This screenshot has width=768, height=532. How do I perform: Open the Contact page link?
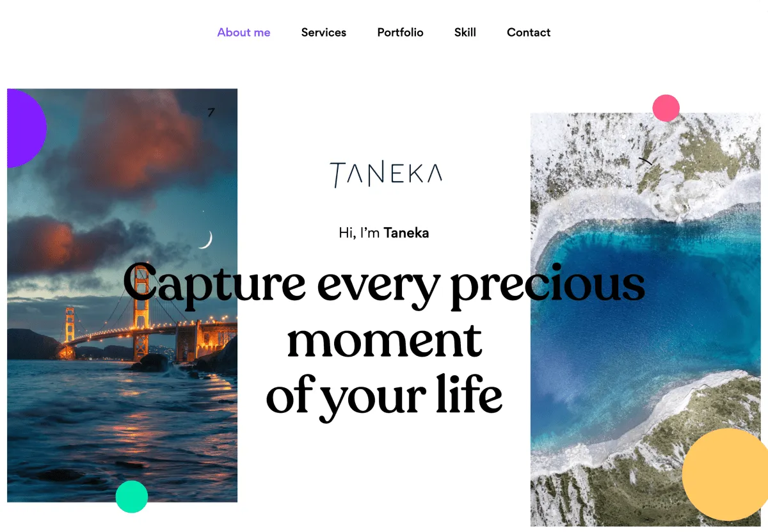(x=529, y=33)
